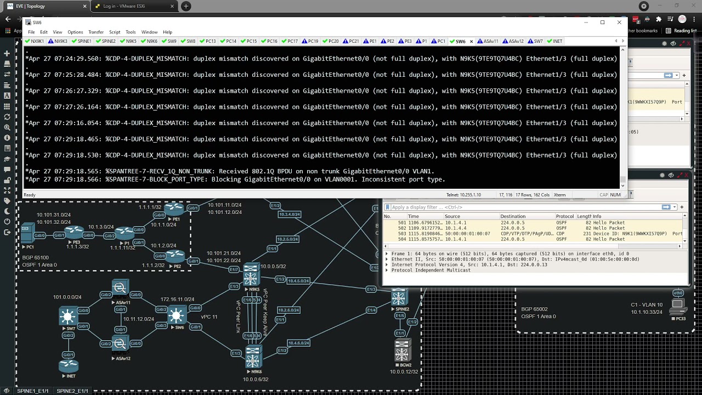Open a new browser tab

point(186,6)
